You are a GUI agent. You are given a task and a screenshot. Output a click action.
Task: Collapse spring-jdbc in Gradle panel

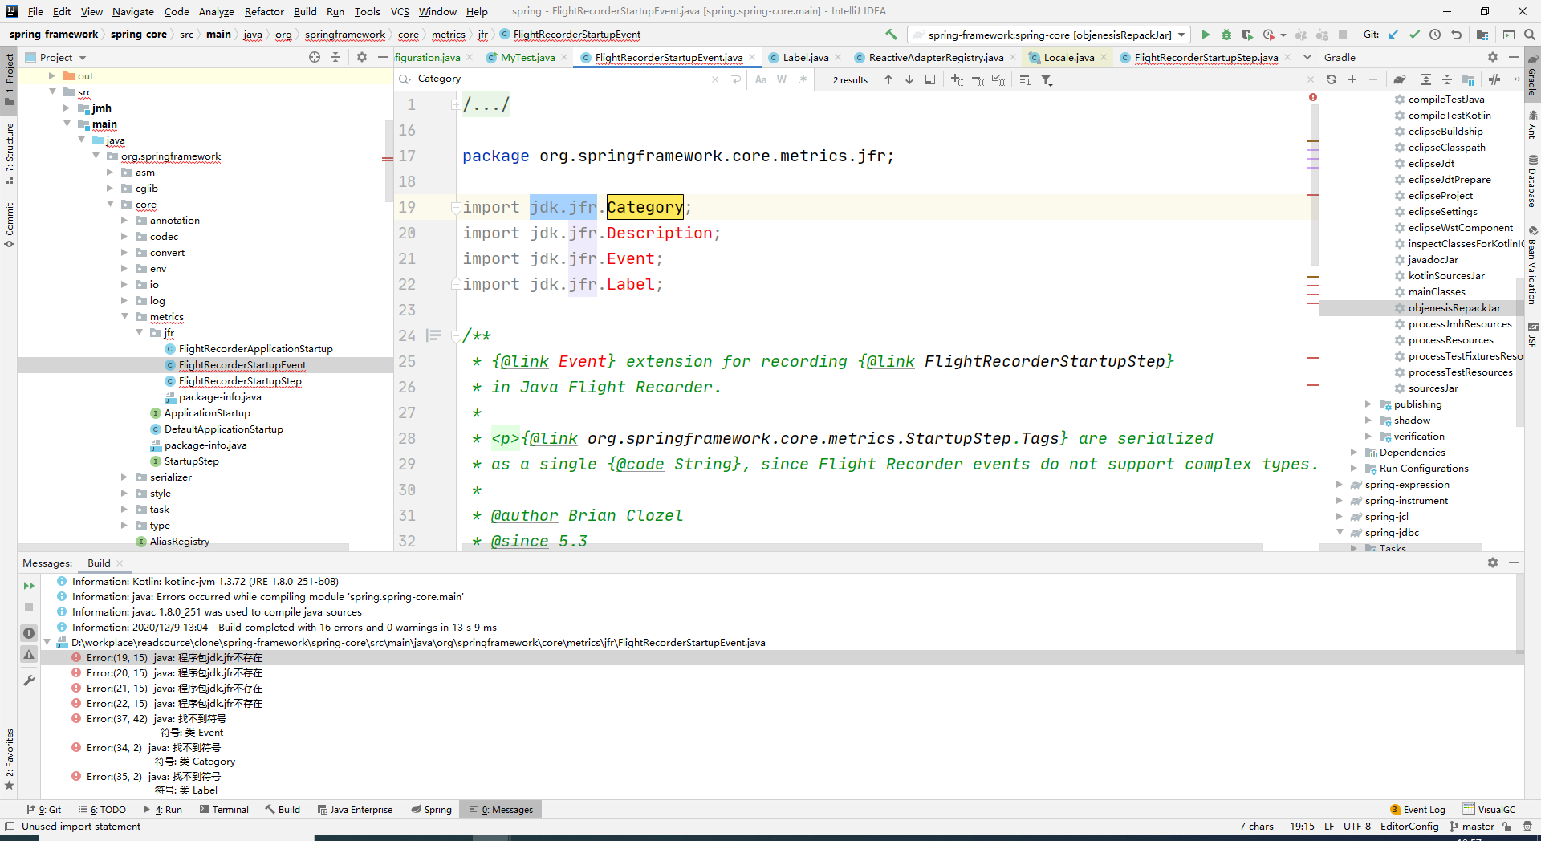tap(1340, 533)
